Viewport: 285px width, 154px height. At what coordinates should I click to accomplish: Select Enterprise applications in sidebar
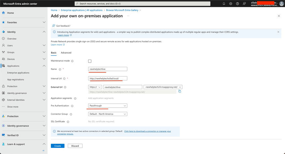coord(18,73)
